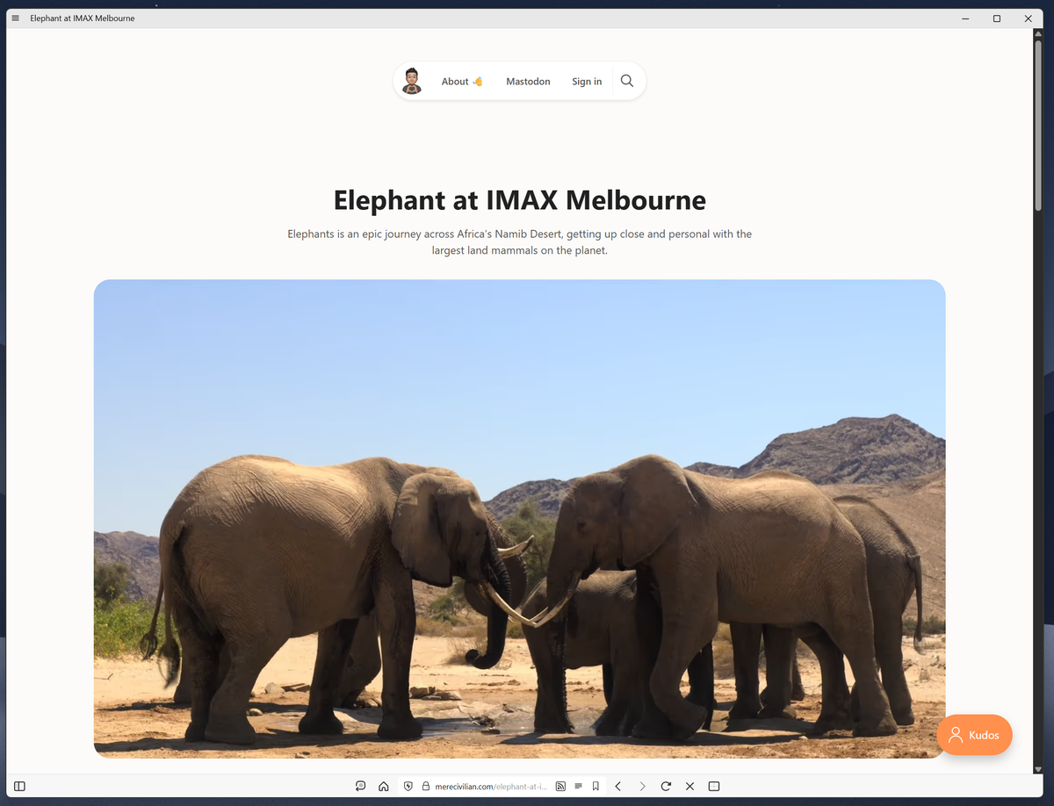
Task: Bookmark the current page
Action: point(595,786)
